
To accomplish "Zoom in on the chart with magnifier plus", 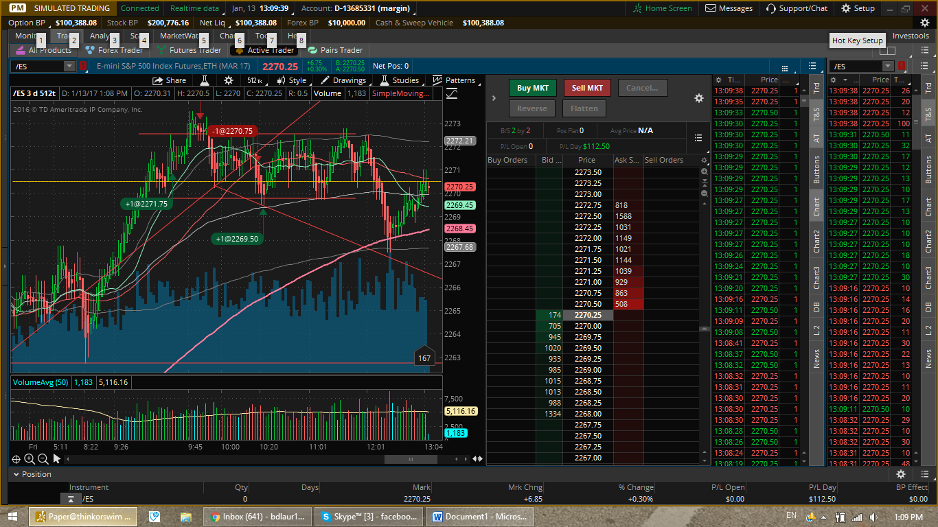I will coord(30,459).
